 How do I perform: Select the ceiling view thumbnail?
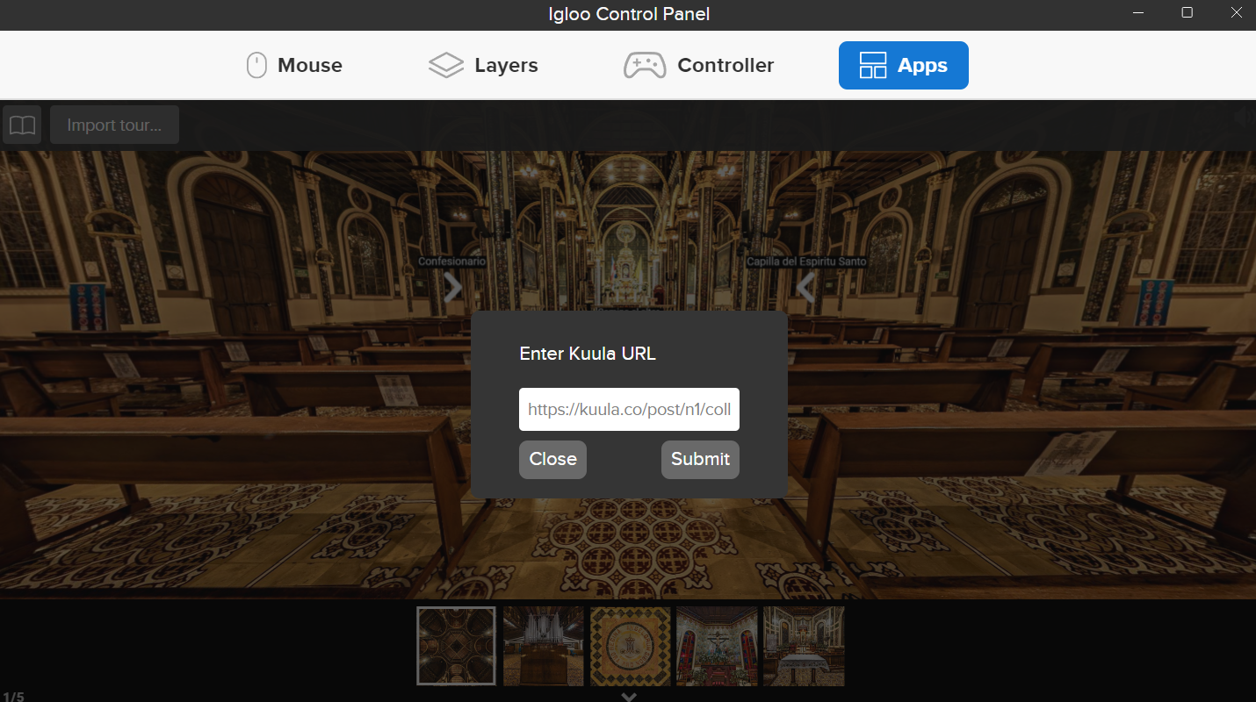[456, 646]
